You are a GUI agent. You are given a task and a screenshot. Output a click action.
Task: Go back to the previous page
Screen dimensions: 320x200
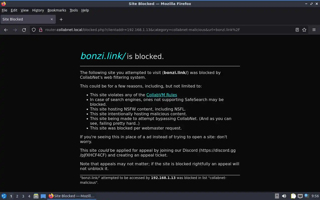[x=6, y=30]
